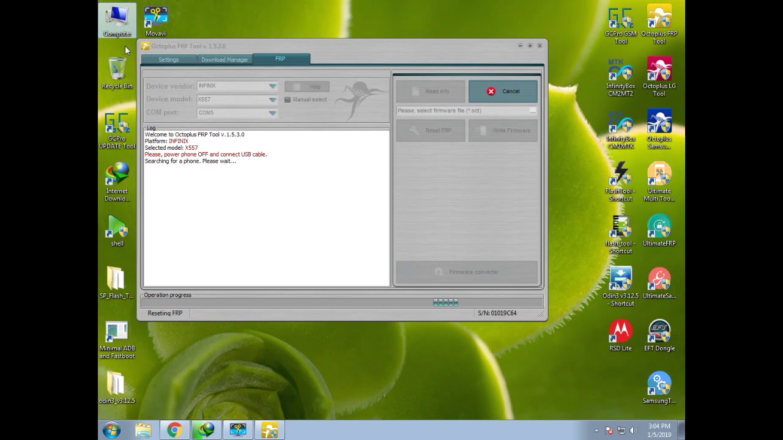783x440 pixels.
Task: Launch GCPro GSM Tool shortcut
Action: pyautogui.click(x=620, y=24)
